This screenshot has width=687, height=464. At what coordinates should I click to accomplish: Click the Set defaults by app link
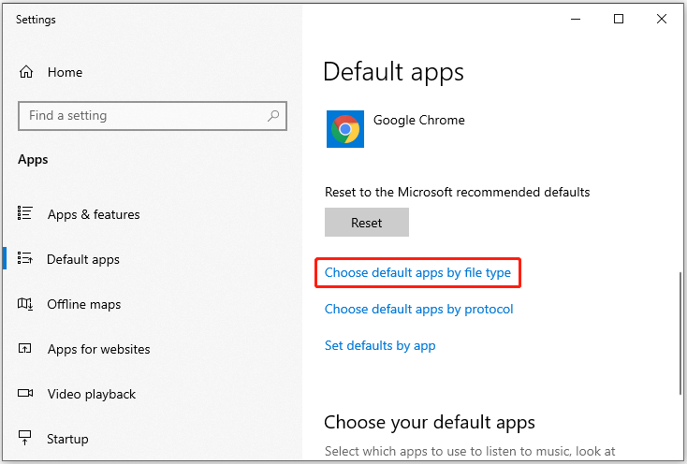380,345
